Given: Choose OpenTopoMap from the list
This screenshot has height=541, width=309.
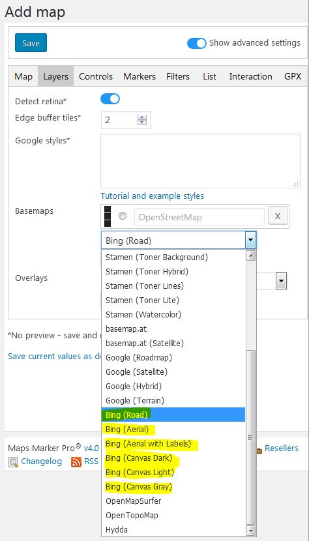Looking at the screenshot, I should coord(173,516).
